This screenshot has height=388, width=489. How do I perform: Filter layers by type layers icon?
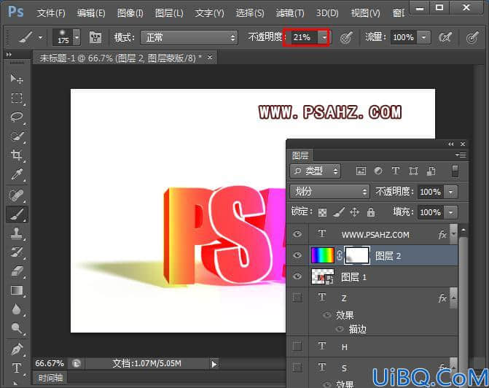[x=396, y=171]
